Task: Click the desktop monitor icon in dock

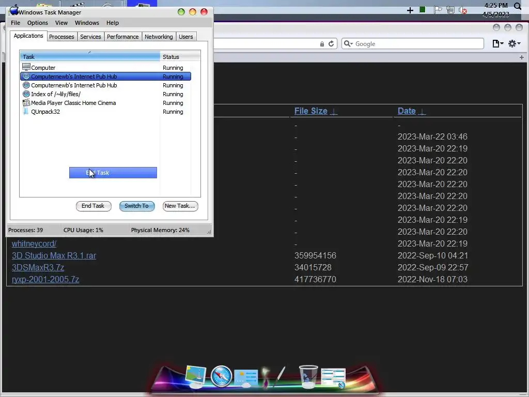Action: click(x=196, y=376)
